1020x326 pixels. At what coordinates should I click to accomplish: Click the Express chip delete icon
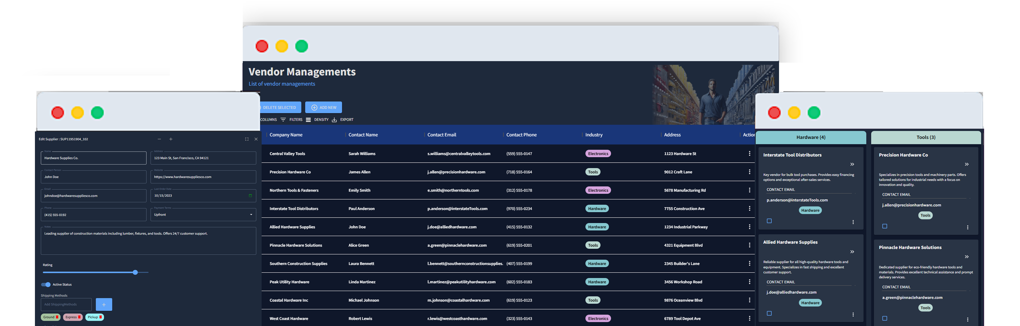79,317
